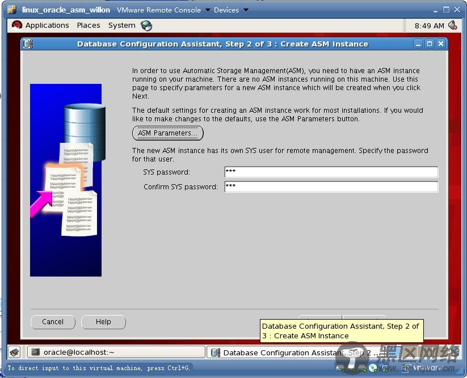The width and height of the screenshot is (467, 378).
Task: Click the Show Desktop icon in bottom panel
Action: tap(14, 352)
